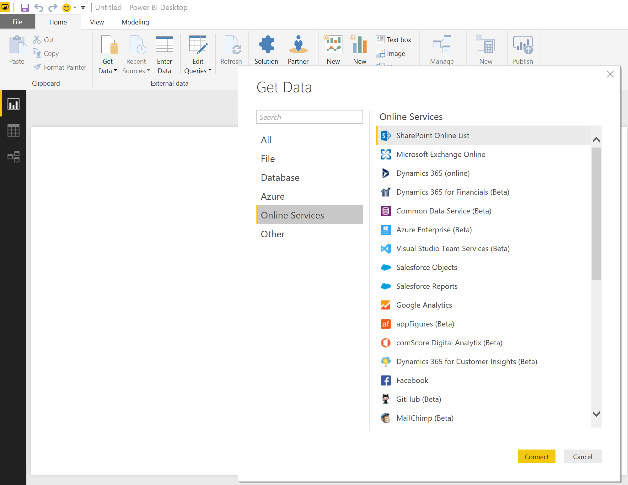Click the scroll down arrow in connector list

[596, 414]
